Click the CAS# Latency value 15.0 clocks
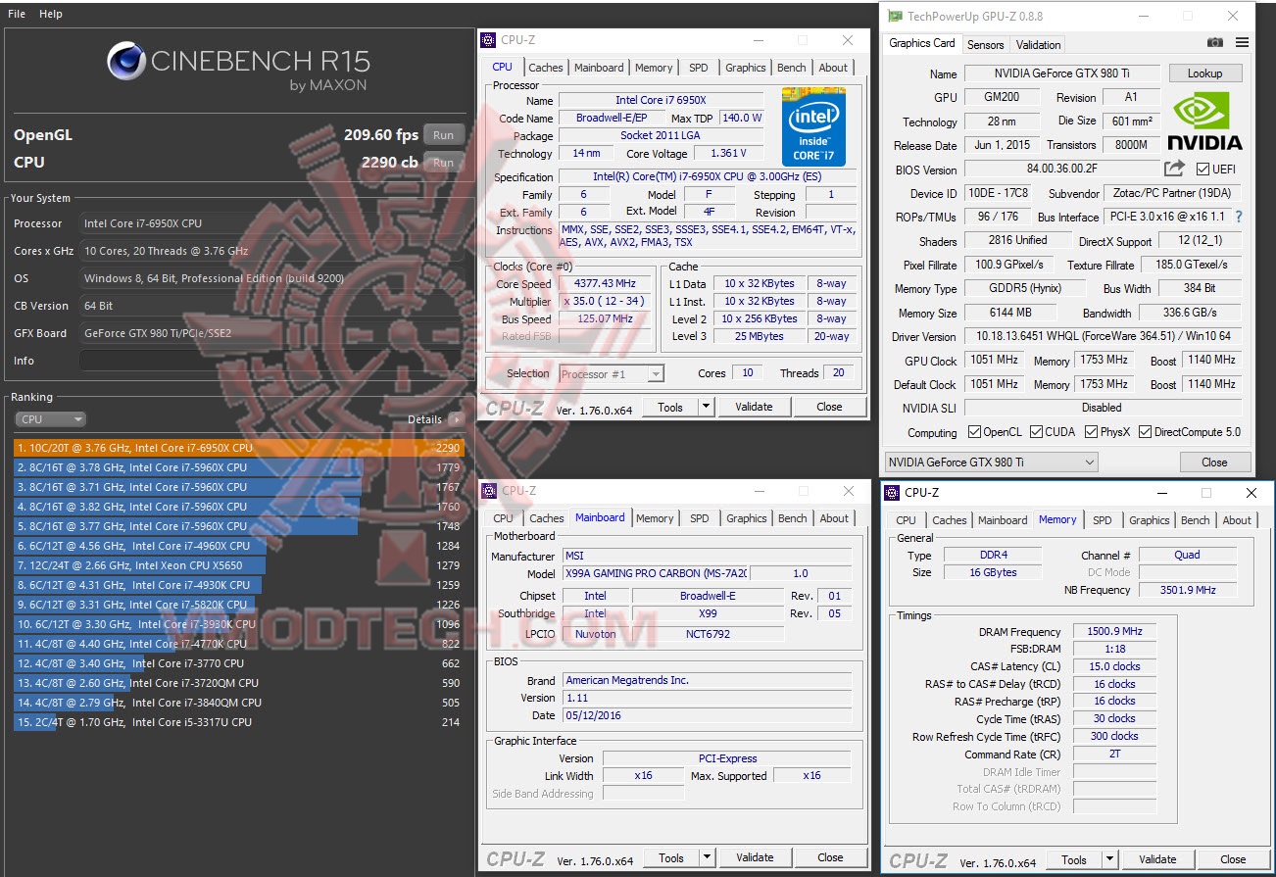The image size is (1276, 877). click(1114, 666)
